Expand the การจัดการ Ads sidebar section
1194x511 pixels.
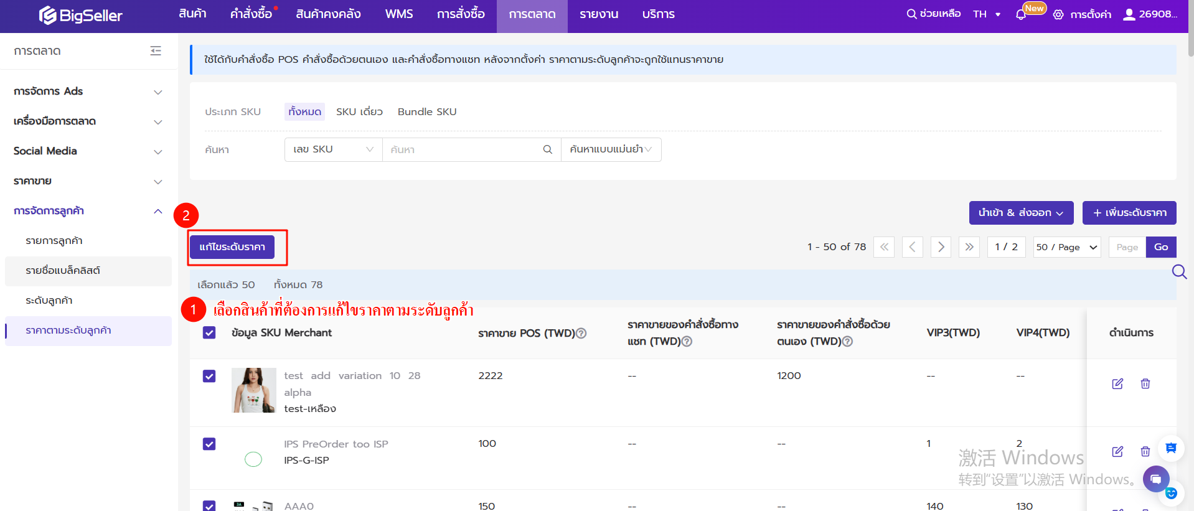pos(88,91)
